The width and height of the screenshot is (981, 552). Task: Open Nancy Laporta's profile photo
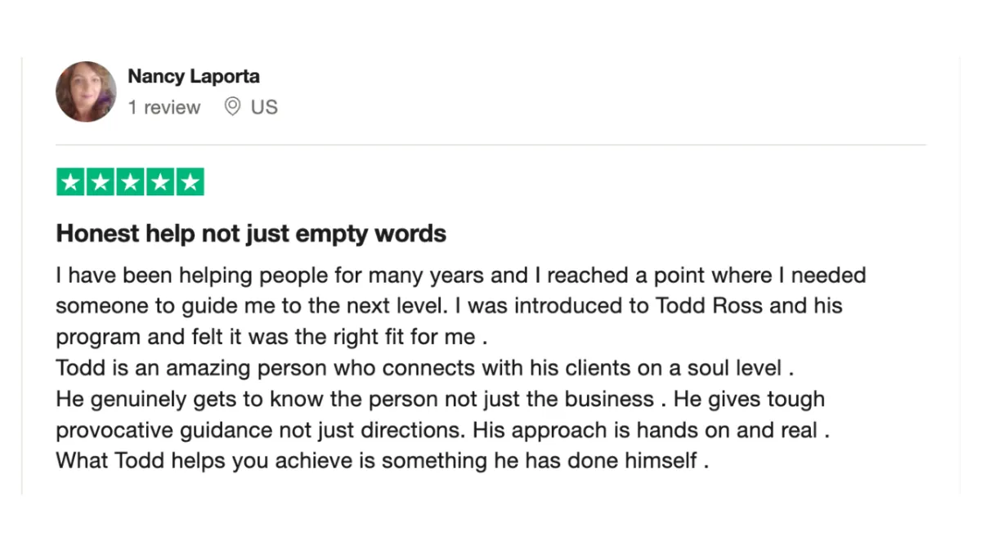pos(86,92)
